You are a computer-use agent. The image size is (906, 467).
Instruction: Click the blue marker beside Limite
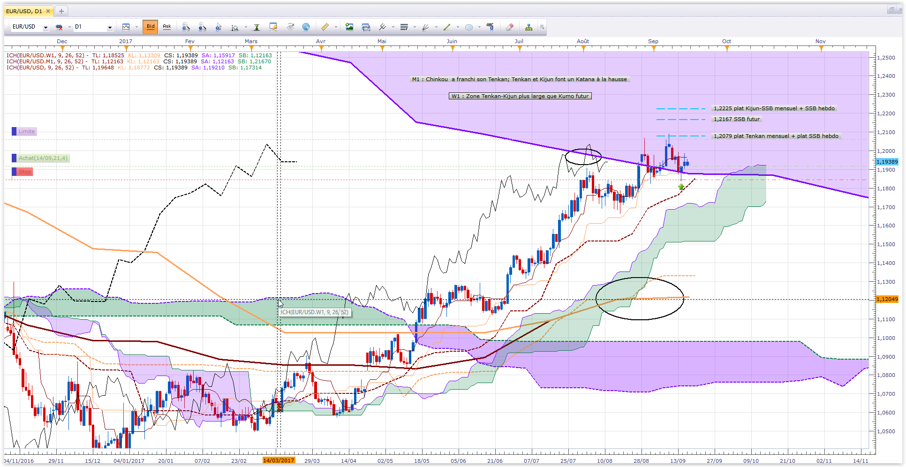click(14, 131)
